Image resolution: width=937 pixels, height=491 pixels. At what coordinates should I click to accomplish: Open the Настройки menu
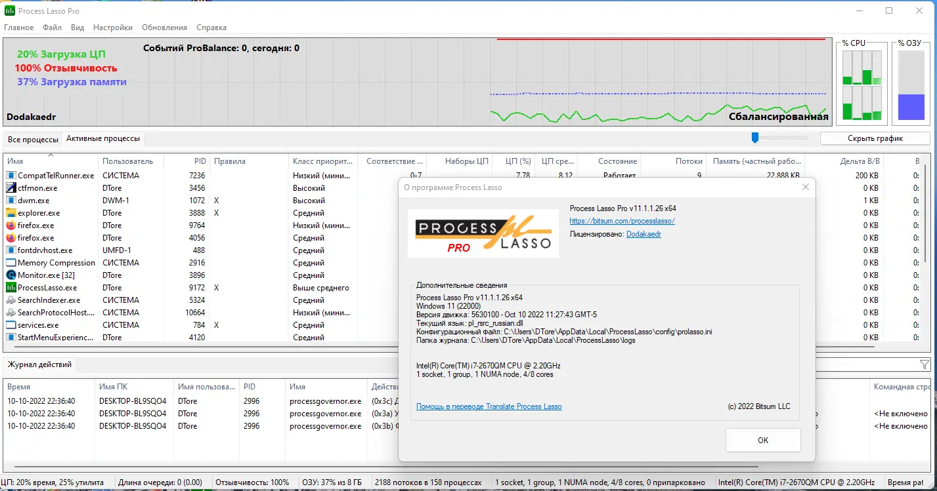[x=112, y=28]
